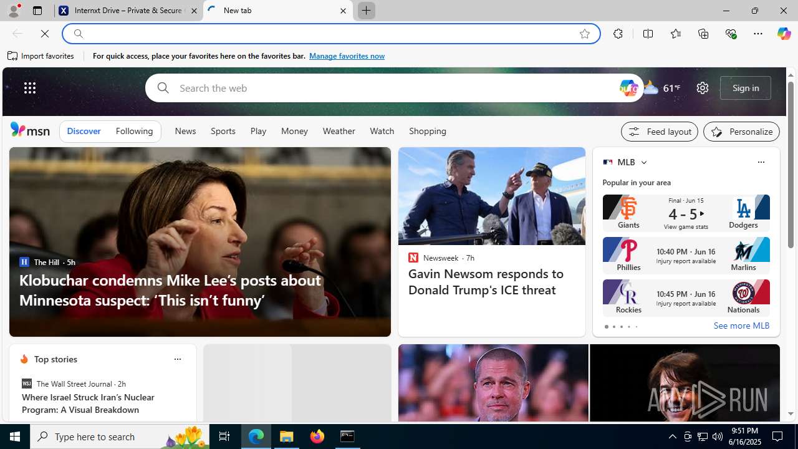This screenshot has width=798, height=449.
Task: Open MSN page settings gear
Action: click(x=702, y=88)
